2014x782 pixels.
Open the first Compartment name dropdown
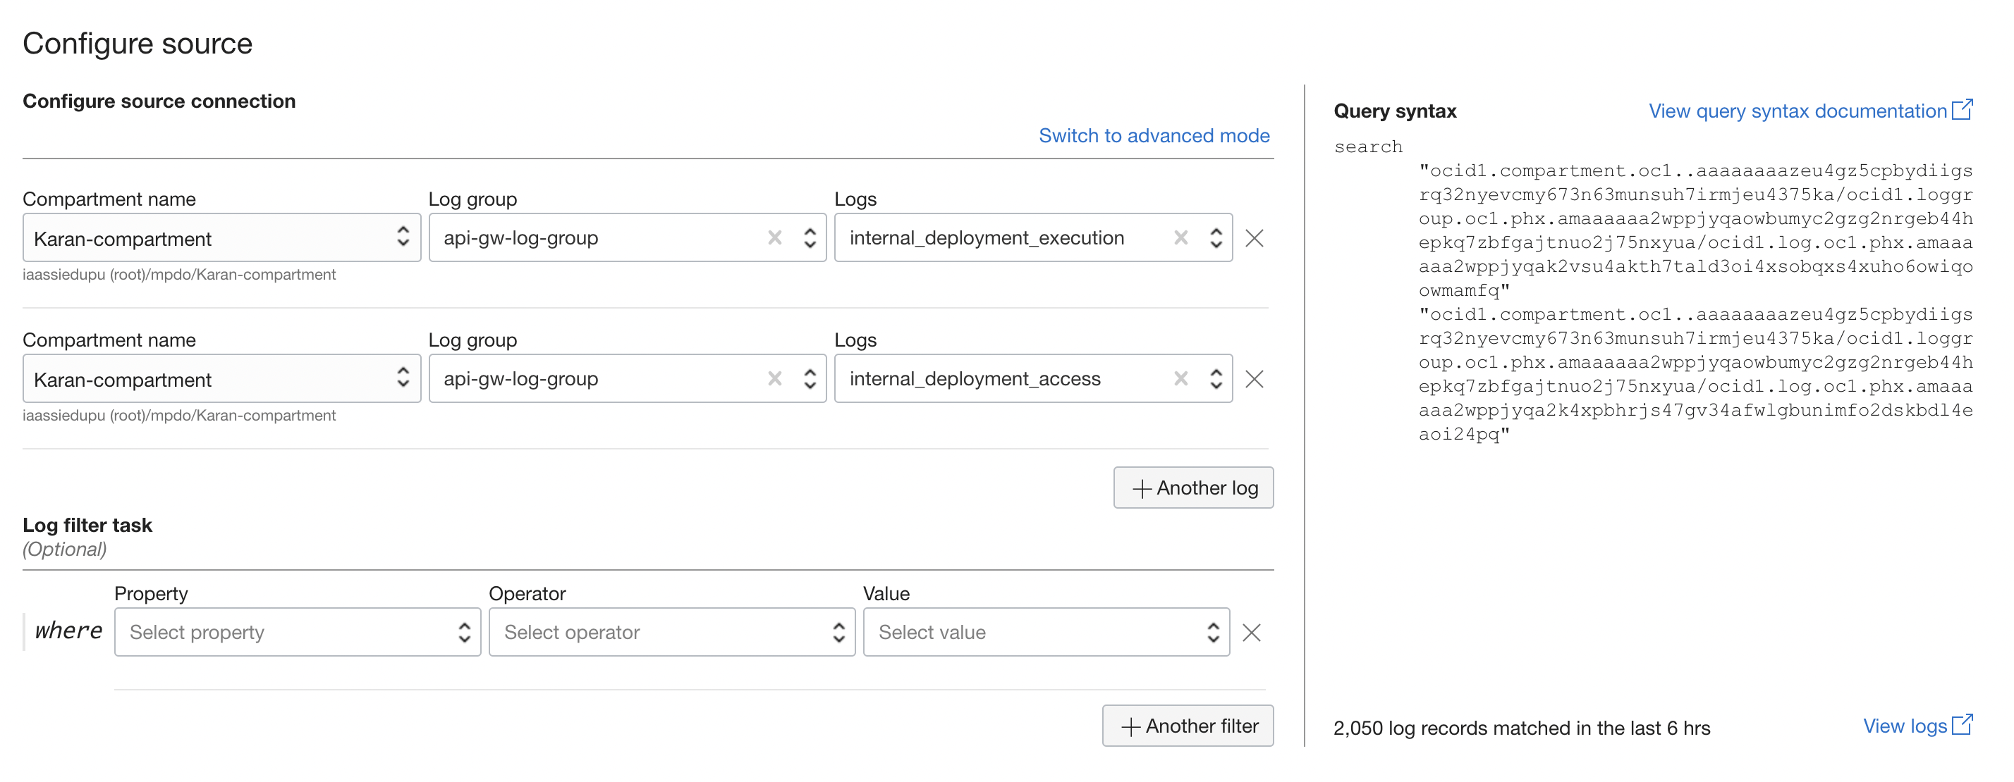(403, 237)
